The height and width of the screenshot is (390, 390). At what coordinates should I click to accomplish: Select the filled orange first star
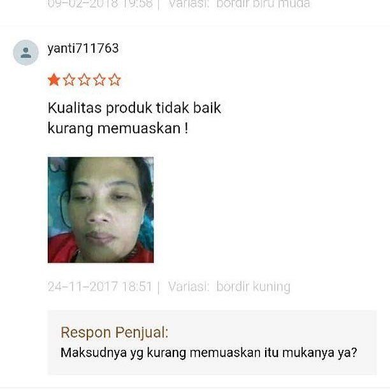coord(54,80)
